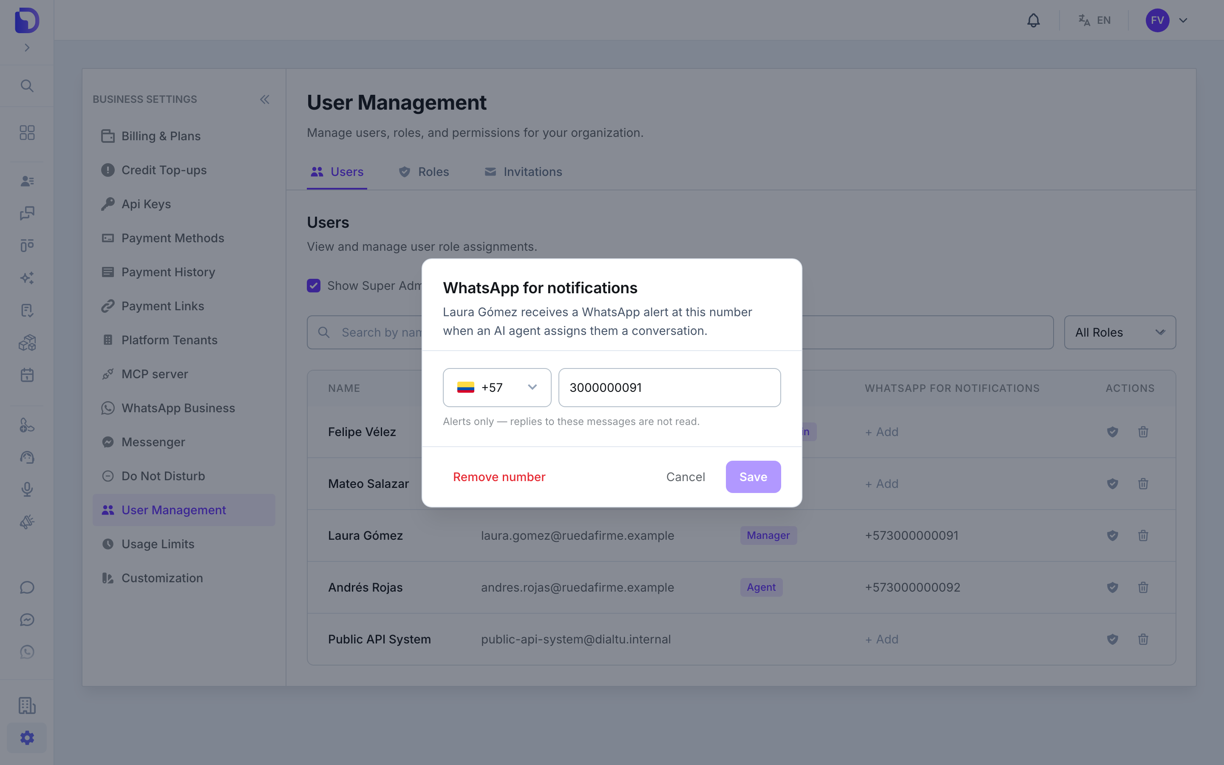Open the +57 country code dropdown
The width and height of the screenshot is (1224, 765).
[x=497, y=388]
